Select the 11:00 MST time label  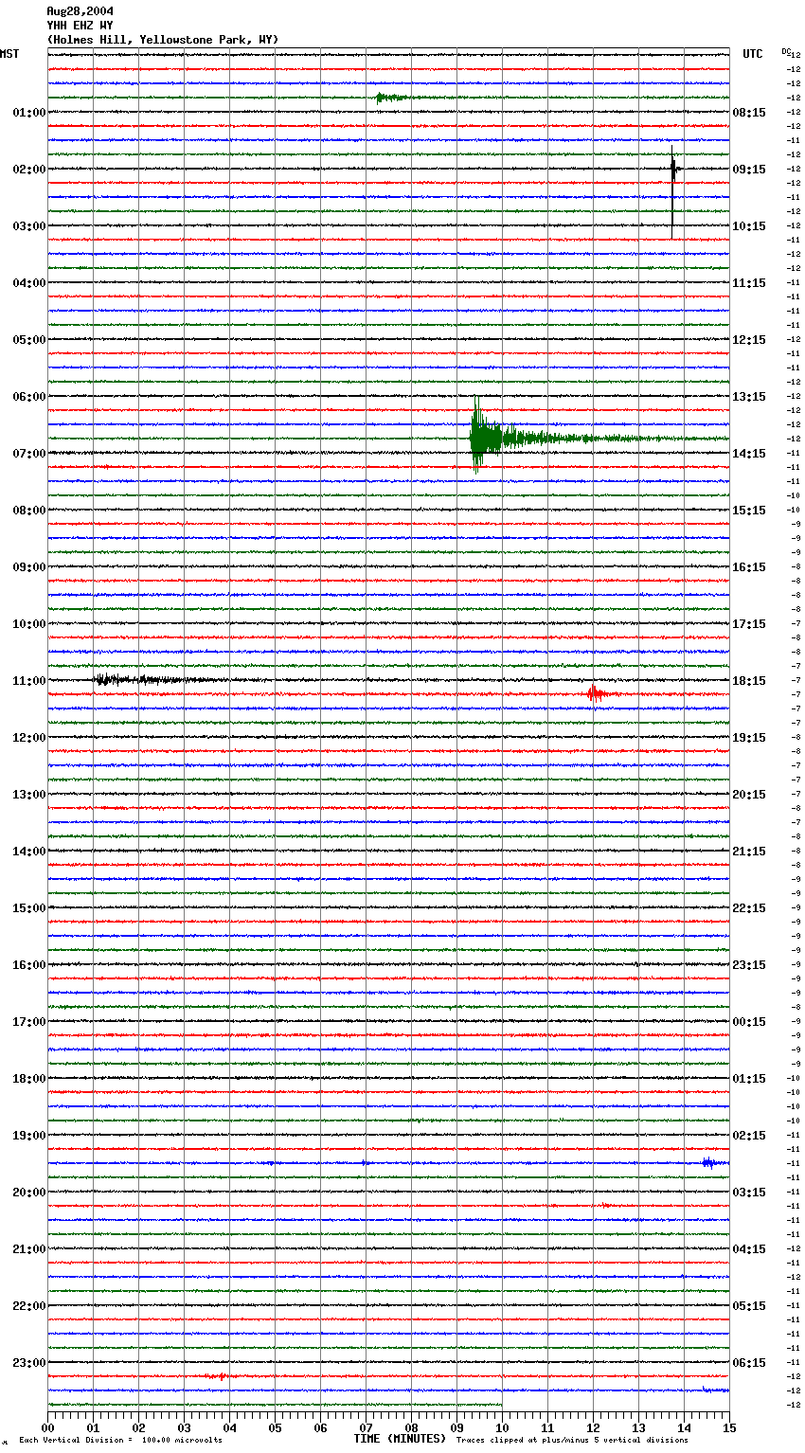[29, 681]
